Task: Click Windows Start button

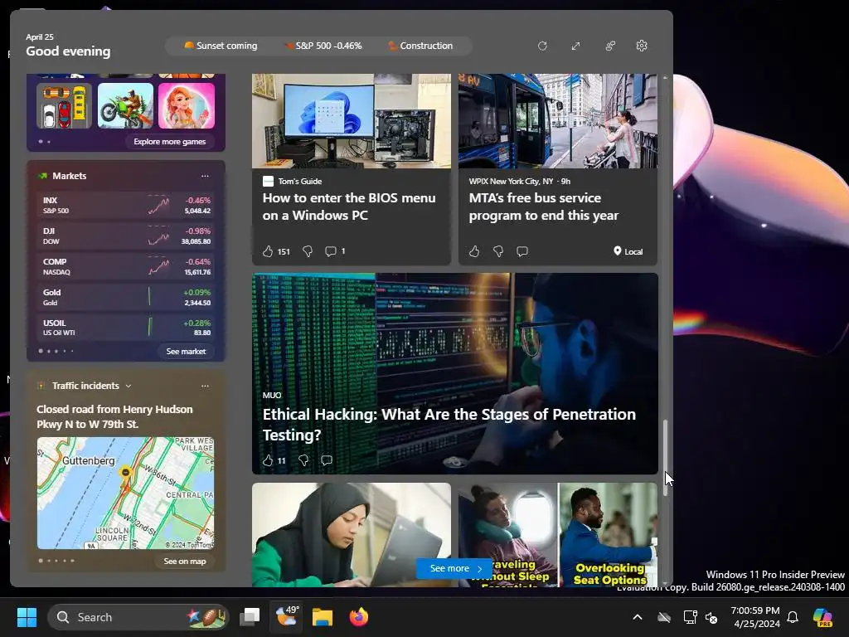Action: coord(27,617)
